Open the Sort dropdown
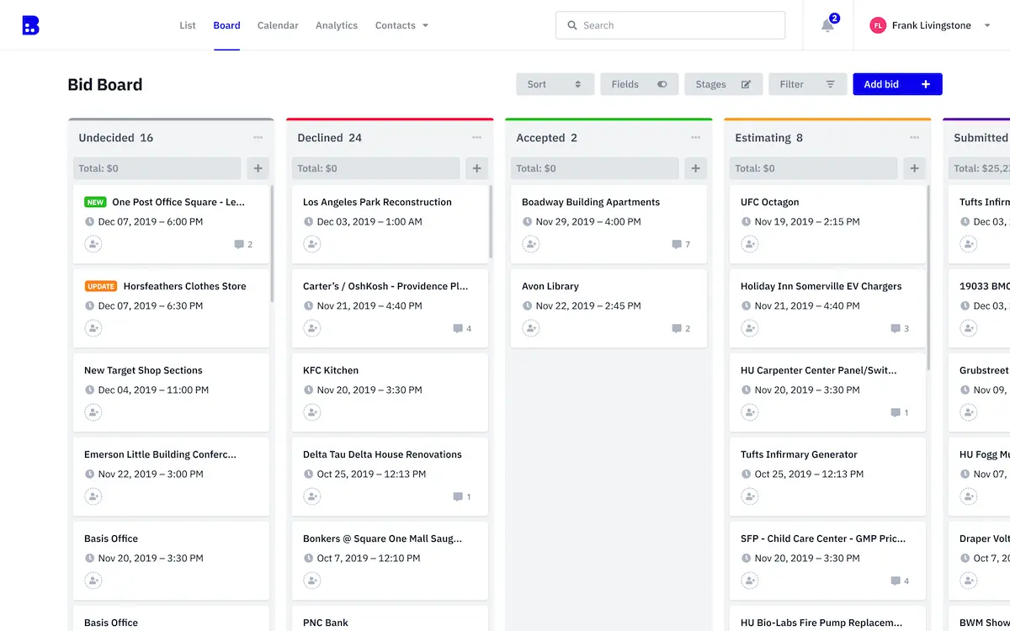 coord(555,84)
